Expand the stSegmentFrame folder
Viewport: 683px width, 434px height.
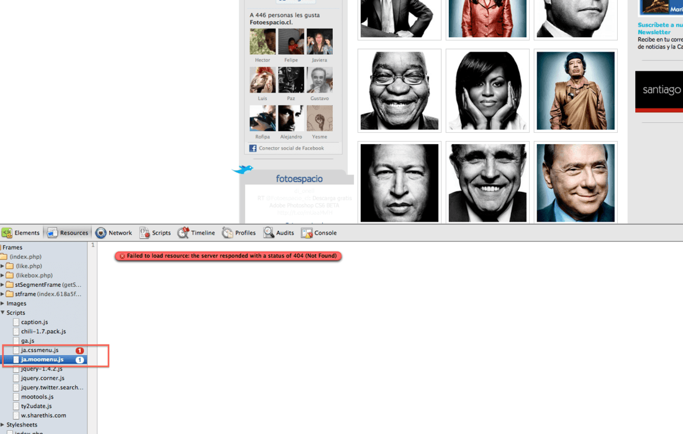point(2,284)
